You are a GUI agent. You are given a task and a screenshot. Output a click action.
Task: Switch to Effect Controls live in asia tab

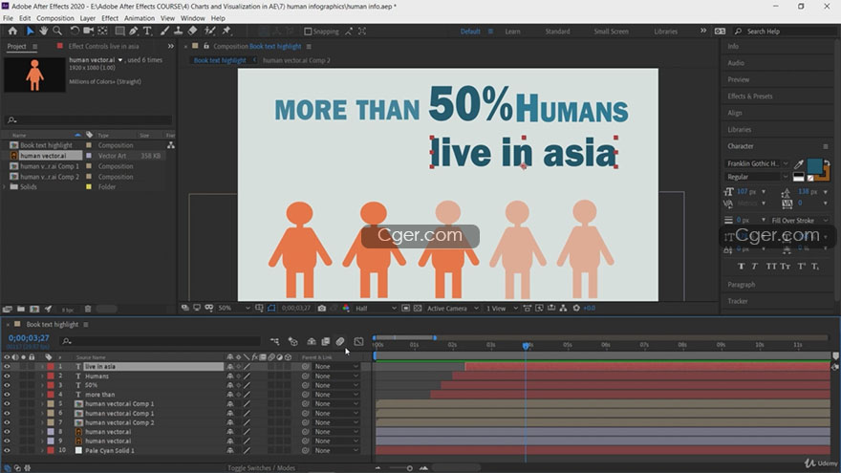pyautogui.click(x=103, y=47)
